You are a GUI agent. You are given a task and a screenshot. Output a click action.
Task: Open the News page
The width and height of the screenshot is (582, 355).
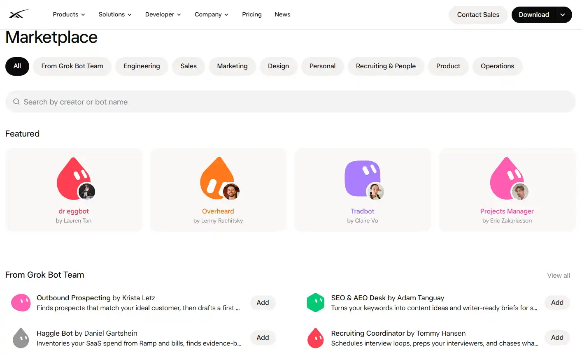pyautogui.click(x=282, y=14)
